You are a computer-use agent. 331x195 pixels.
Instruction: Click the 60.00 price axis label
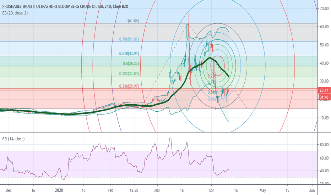pos(324,27)
